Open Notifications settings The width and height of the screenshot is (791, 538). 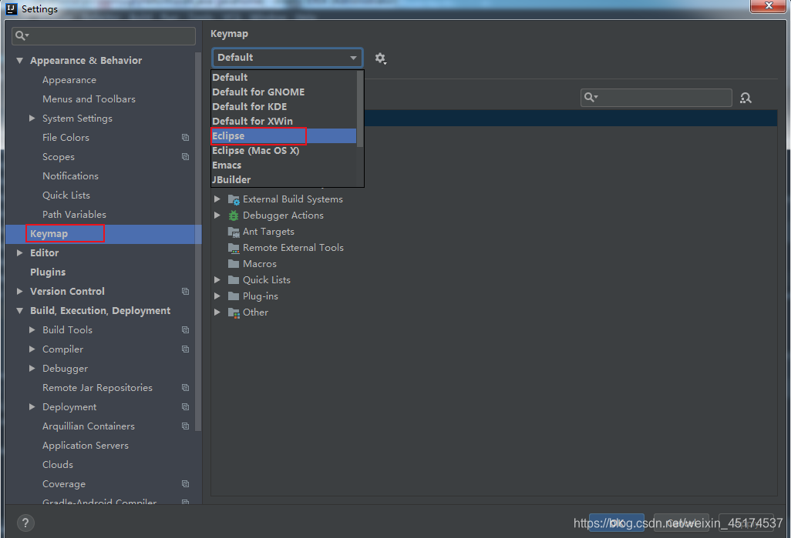[x=70, y=175]
